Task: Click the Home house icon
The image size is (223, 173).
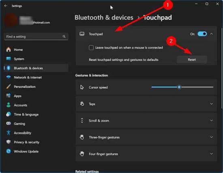Action: click(x=9, y=50)
